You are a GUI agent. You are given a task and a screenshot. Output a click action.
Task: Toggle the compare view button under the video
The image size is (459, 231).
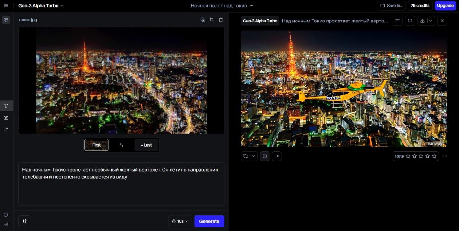click(265, 156)
